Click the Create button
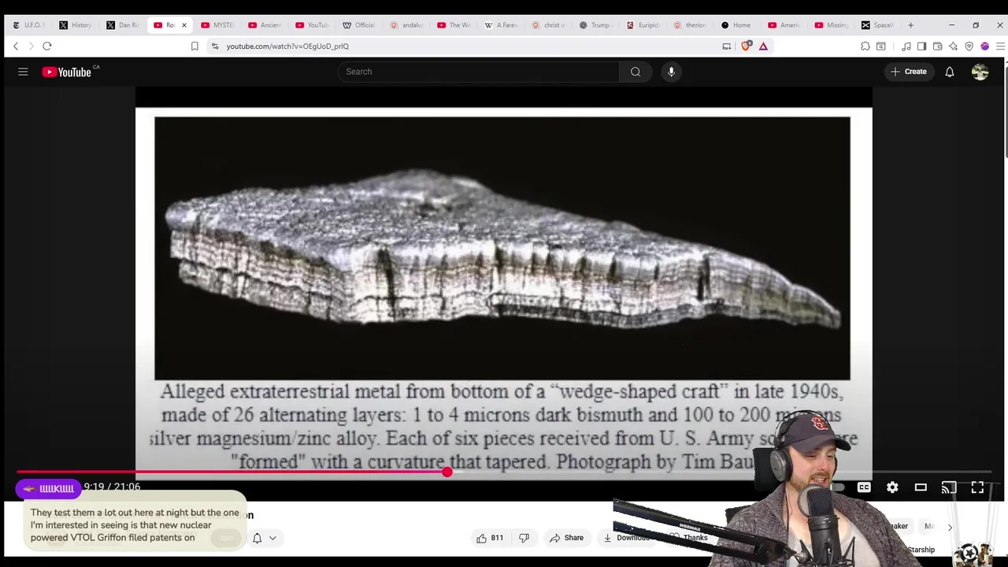The width and height of the screenshot is (1008, 567). tap(909, 72)
